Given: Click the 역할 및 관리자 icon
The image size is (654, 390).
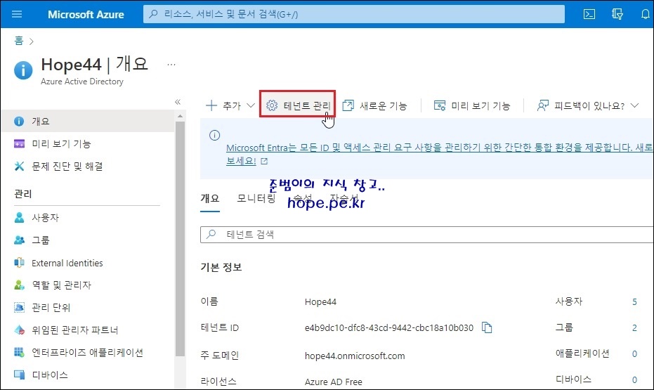Looking at the screenshot, I should (19, 285).
